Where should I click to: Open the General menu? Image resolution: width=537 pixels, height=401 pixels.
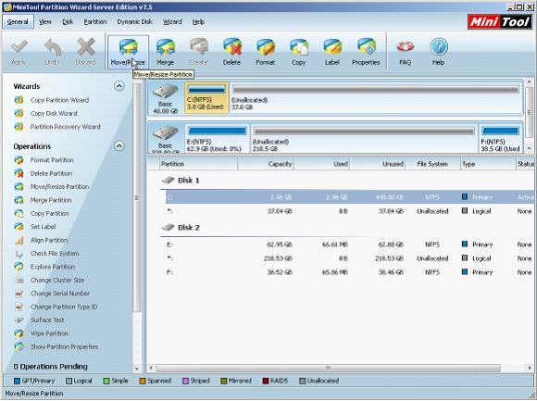pos(18,22)
